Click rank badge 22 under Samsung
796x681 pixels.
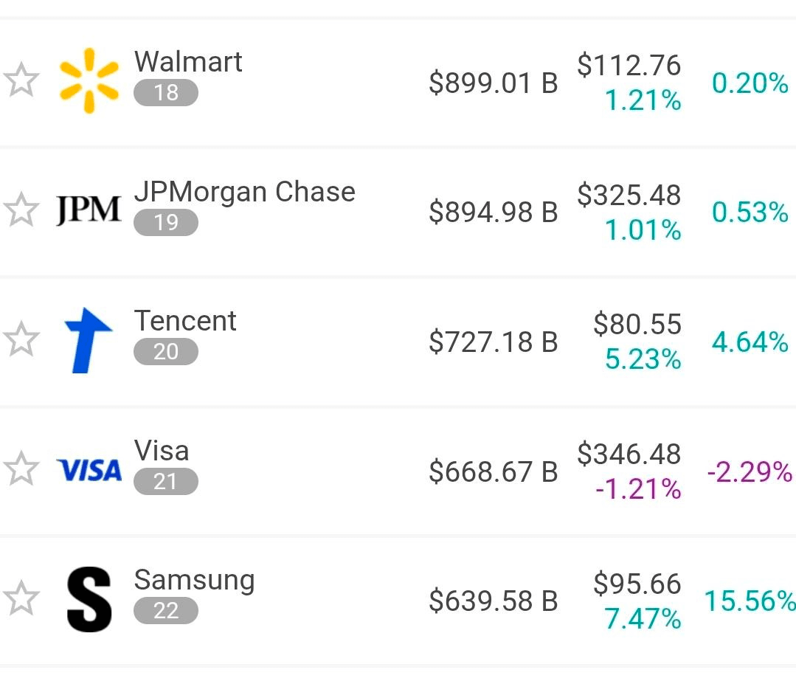pos(166,612)
